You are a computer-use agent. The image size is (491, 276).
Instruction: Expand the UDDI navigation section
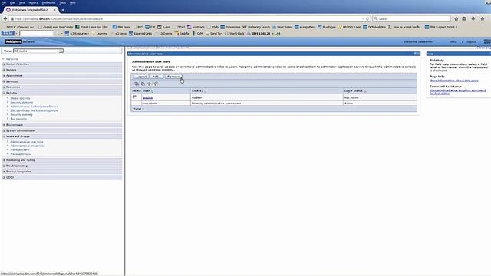pos(4,177)
